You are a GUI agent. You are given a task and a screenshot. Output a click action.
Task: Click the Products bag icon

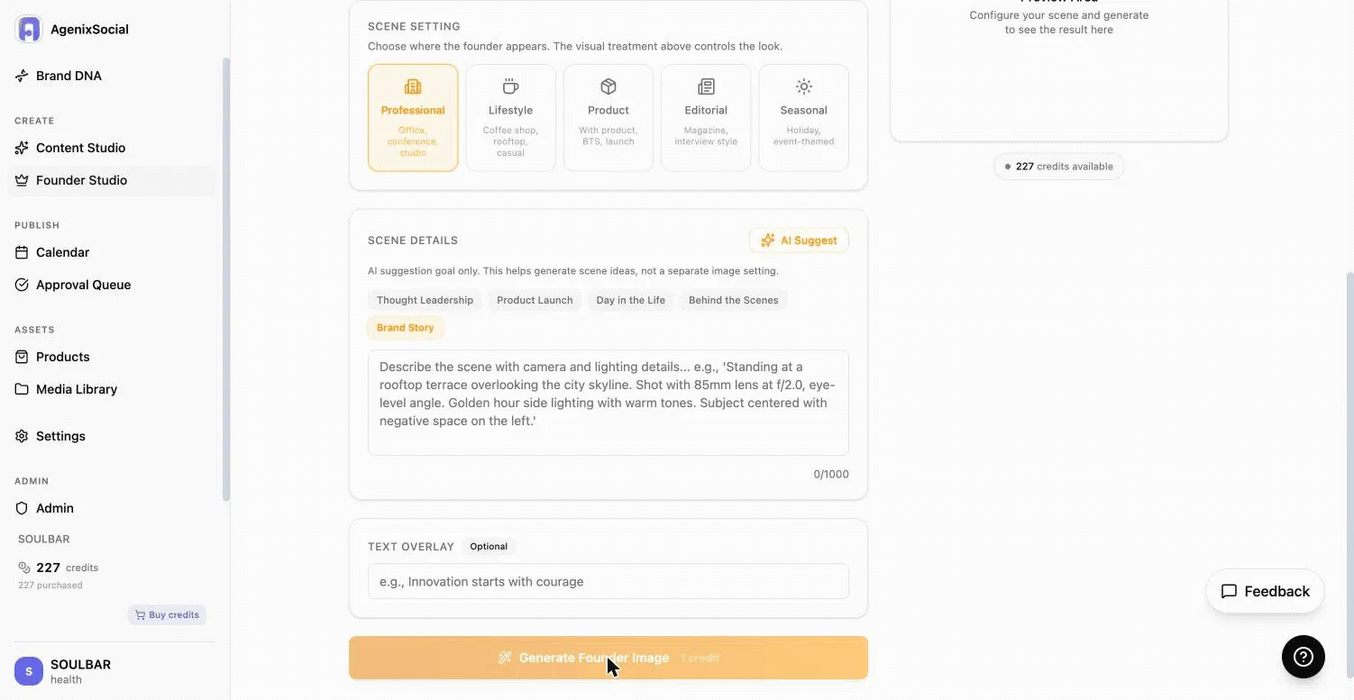point(22,357)
